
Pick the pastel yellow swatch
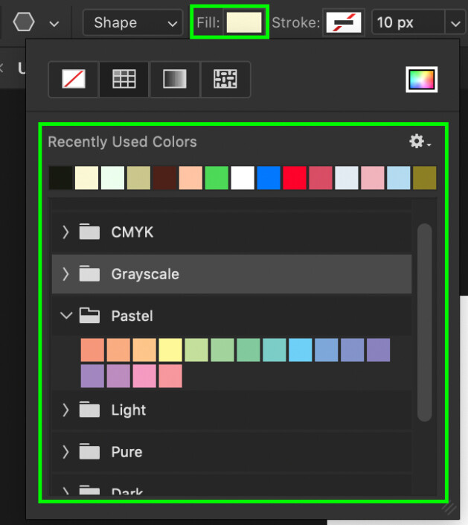[170, 350]
